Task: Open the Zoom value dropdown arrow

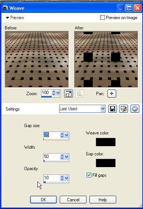Action: (x=58, y=93)
